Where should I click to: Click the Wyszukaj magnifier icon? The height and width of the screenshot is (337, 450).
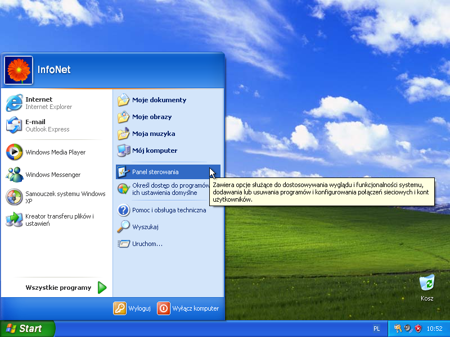pos(123,227)
